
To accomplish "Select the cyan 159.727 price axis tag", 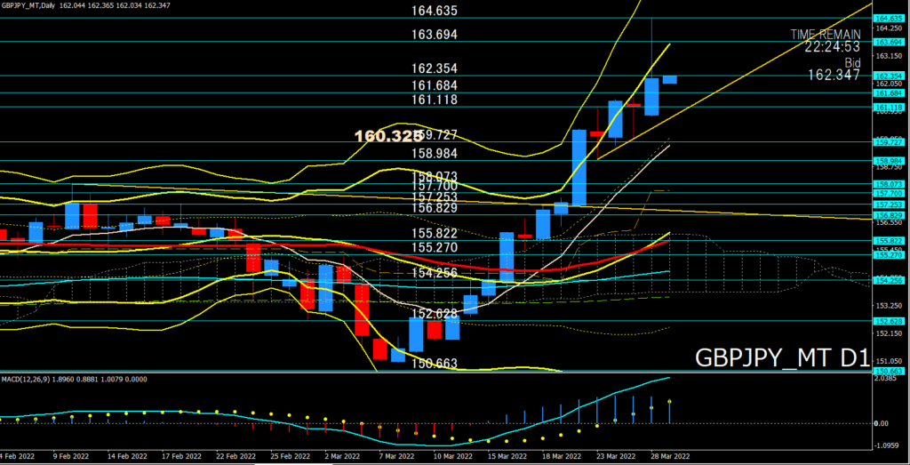I will pos(887,141).
